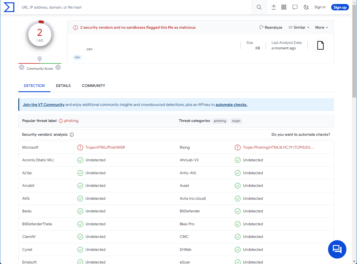The image size is (357, 264).
Task: Click the Acronis (Static ML) undetected check icon
Action: (80, 160)
